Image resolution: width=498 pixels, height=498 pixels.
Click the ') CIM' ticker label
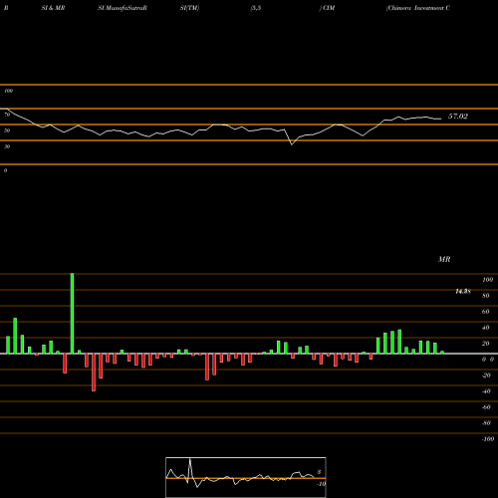click(327, 8)
